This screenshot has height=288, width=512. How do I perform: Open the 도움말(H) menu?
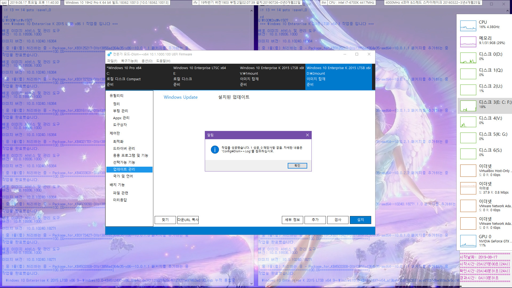163,61
